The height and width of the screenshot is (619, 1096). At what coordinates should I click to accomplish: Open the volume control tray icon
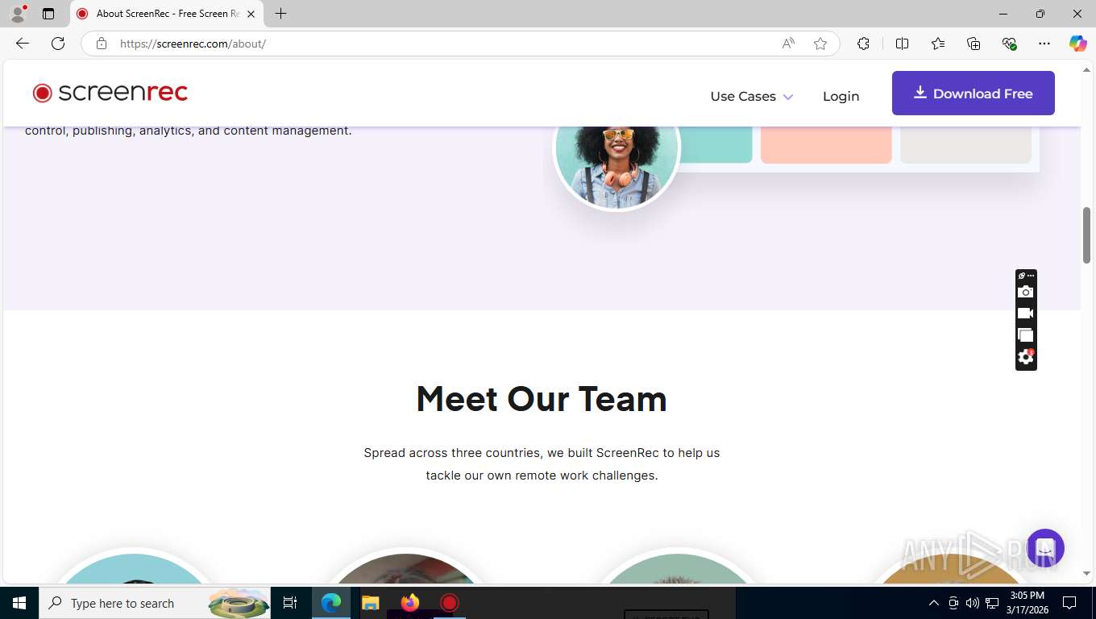coord(973,603)
